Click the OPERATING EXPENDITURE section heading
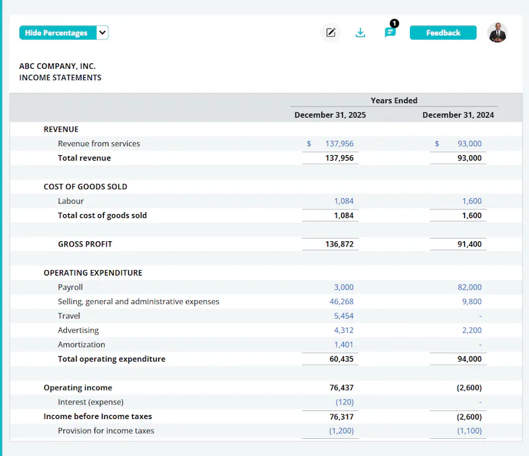This screenshot has height=456, width=529. click(x=93, y=273)
